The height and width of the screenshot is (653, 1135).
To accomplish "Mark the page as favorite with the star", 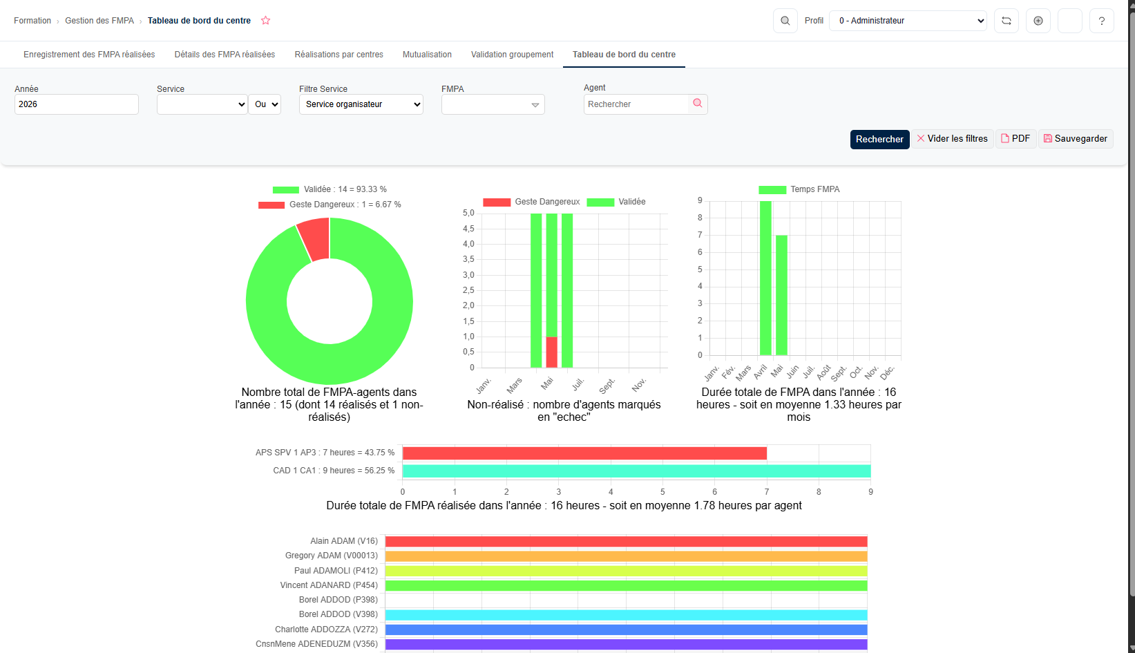I will coord(265,21).
